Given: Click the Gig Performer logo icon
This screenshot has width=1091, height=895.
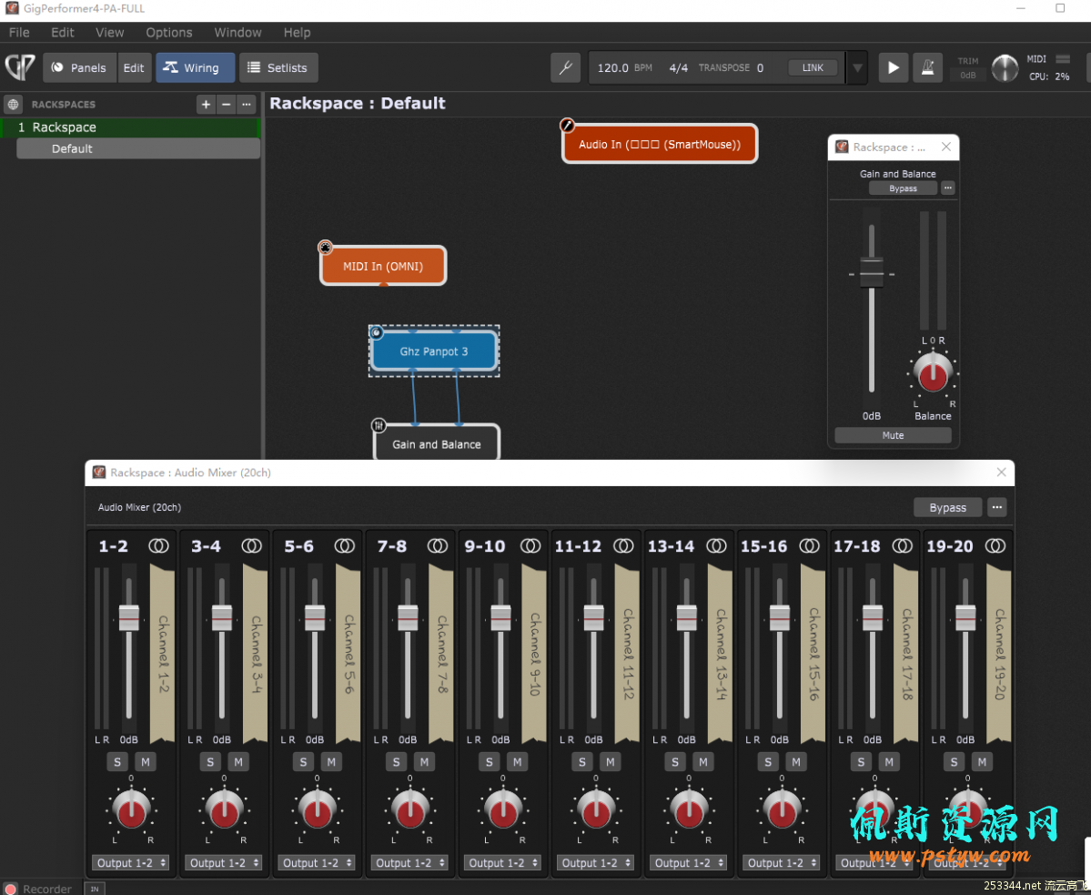Looking at the screenshot, I should coord(19,66).
